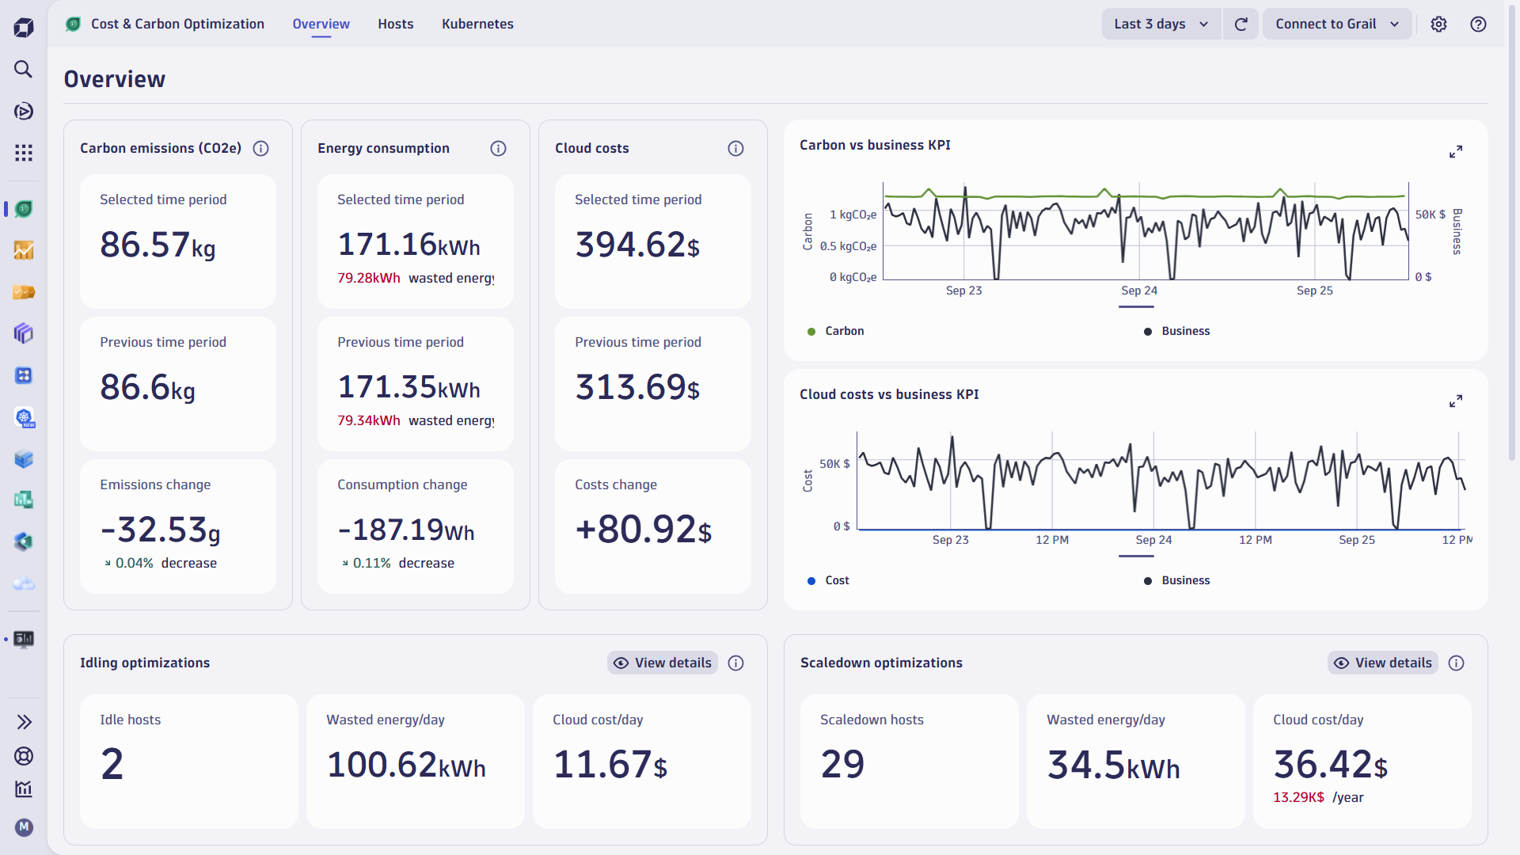Show info icon for Cloud costs card
This screenshot has height=855, width=1520.
pos(735,148)
